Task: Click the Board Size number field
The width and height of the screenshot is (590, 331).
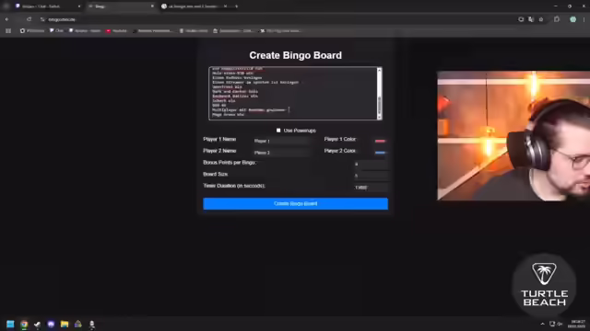Action: (371, 176)
